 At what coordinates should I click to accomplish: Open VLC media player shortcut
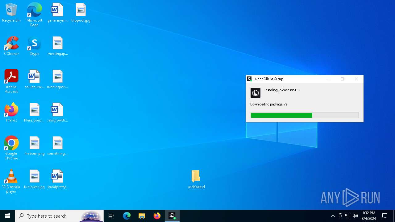[x=11, y=181]
